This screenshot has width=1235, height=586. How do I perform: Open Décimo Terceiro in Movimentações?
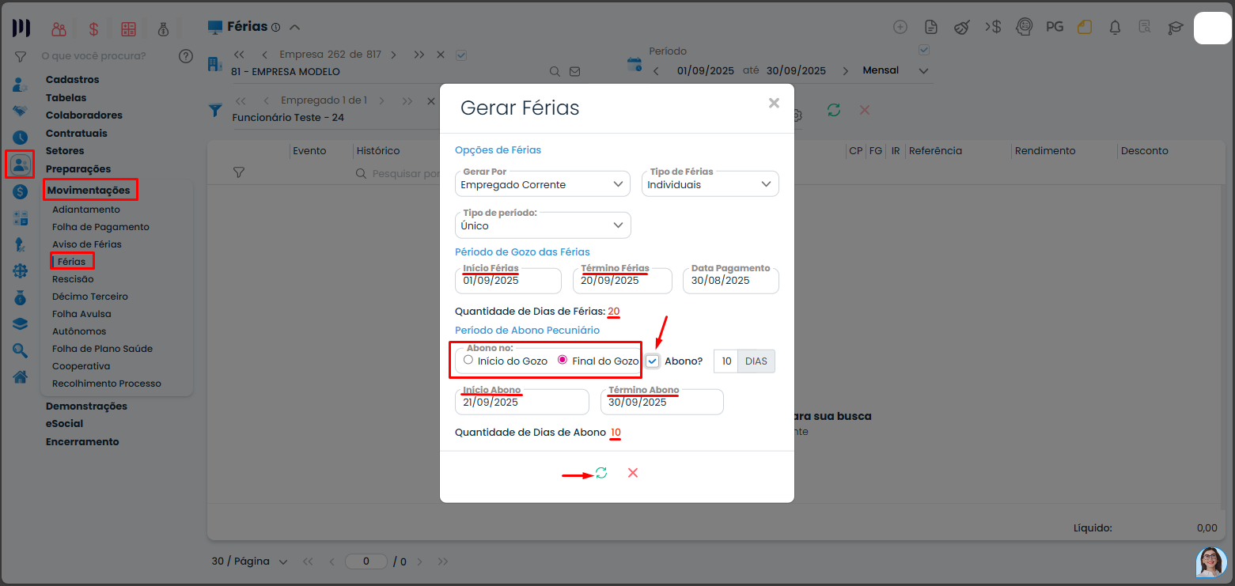point(90,297)
